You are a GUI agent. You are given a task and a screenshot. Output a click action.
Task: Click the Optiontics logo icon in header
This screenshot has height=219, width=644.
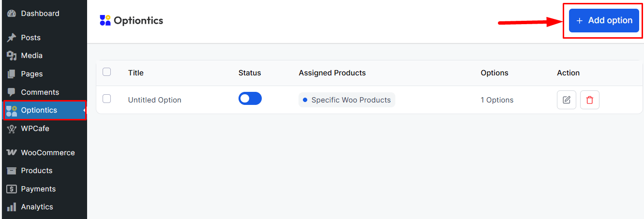pyautogui.click(x=105, y=20)
